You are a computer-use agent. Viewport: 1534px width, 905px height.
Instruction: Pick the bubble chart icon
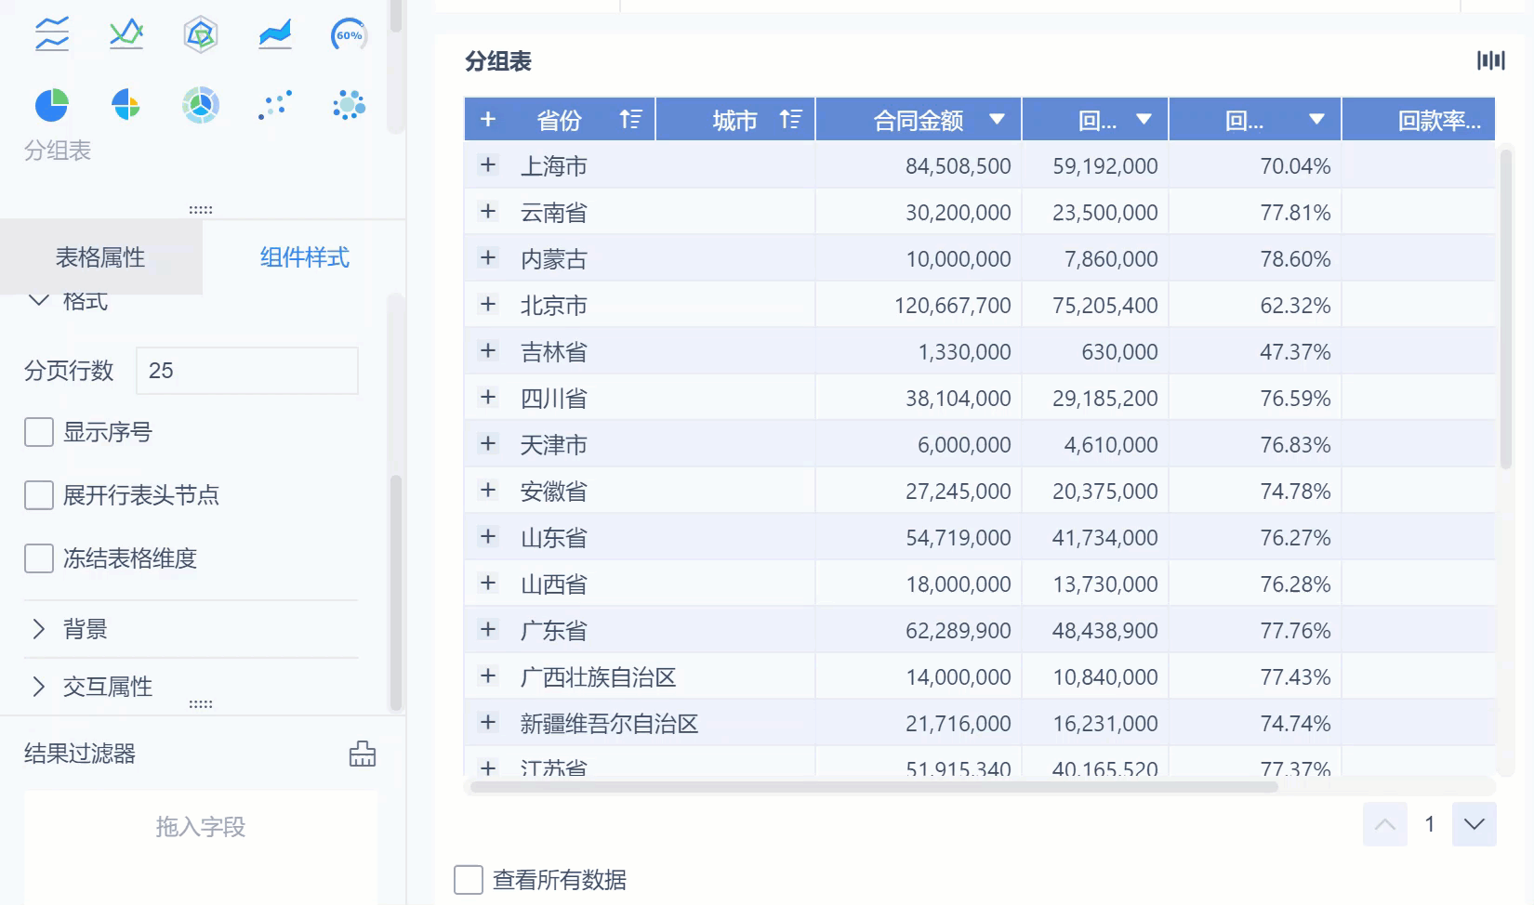point(350,105)
